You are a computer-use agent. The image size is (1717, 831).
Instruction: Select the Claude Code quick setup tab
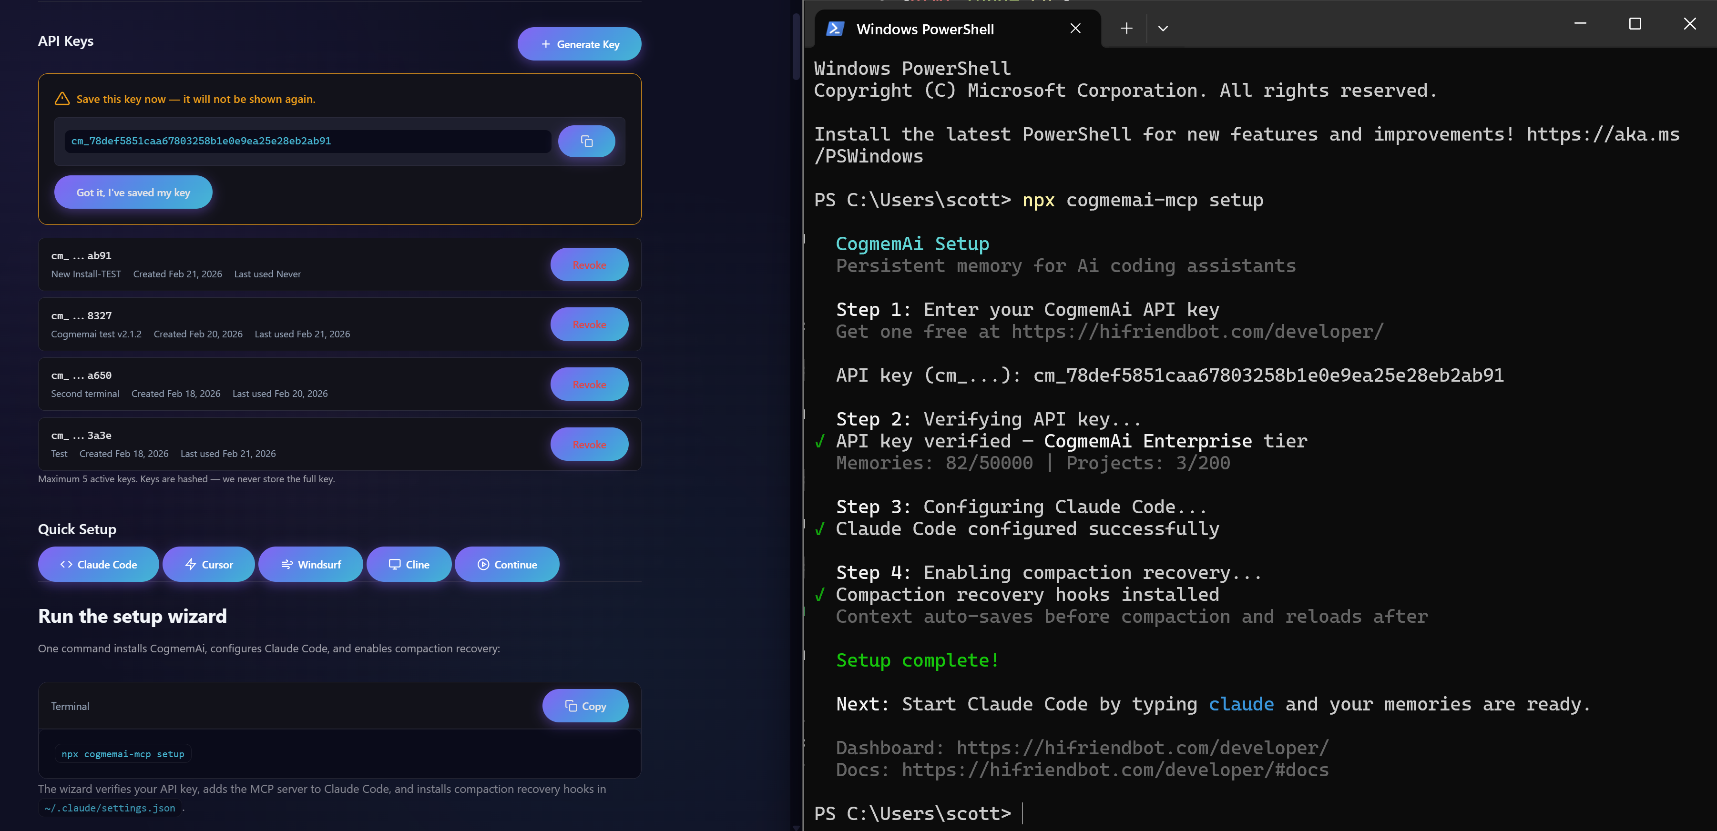coord(99,565)
